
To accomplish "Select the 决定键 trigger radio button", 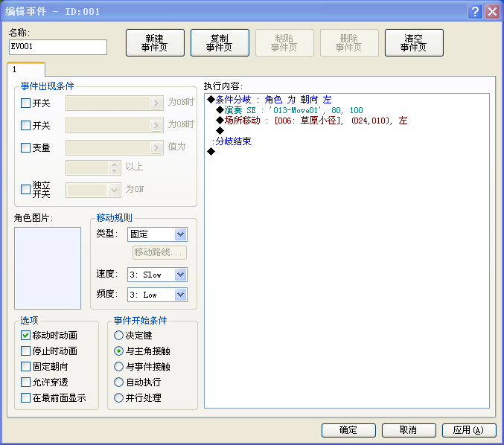I will coord(118,336).
